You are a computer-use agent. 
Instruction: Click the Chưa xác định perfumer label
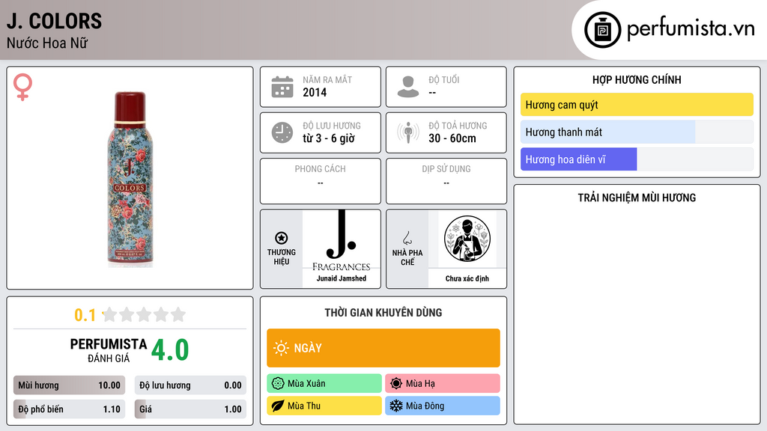[467, 278]
